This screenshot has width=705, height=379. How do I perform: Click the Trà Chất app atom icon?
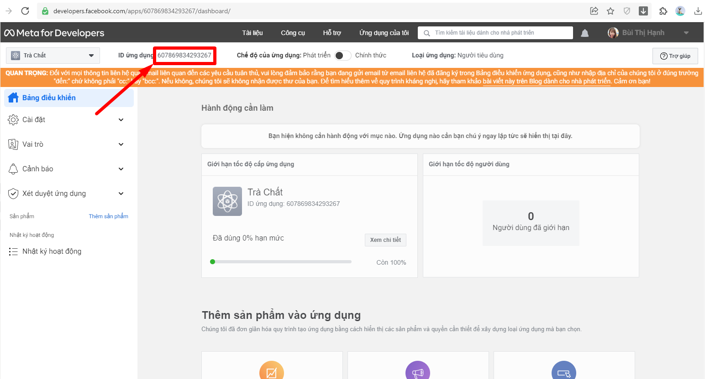[227, 201]
